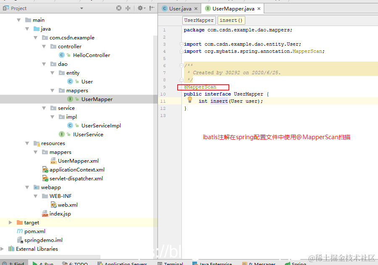Switch to the UserMapper.java tab
This screenshot has height=265, width=378.
pos(233,9)
